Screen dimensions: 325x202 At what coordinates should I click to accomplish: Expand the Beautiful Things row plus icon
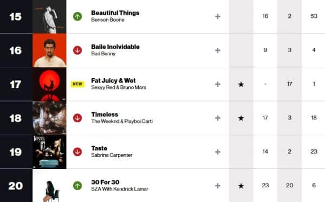tap(218, 16)
